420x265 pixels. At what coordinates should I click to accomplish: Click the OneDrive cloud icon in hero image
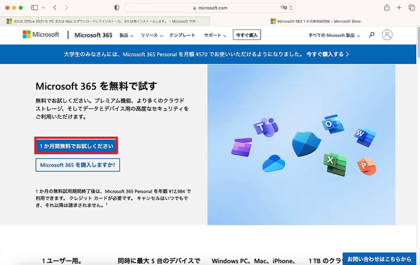click(x=274, y=163)
